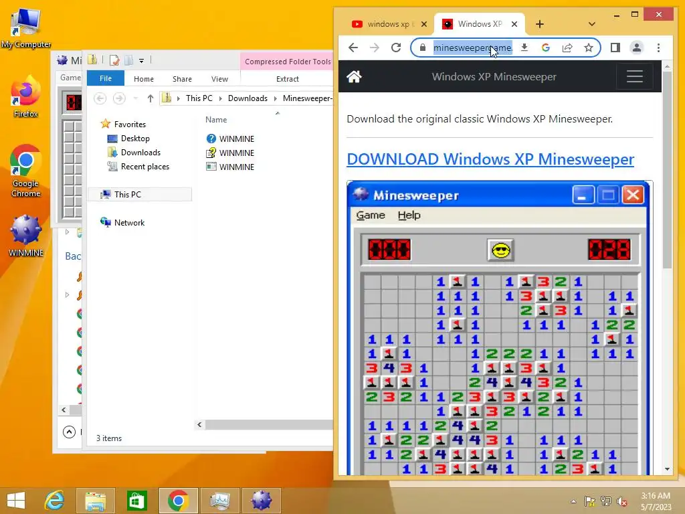Select the WINMINE help file

point(230,139)
